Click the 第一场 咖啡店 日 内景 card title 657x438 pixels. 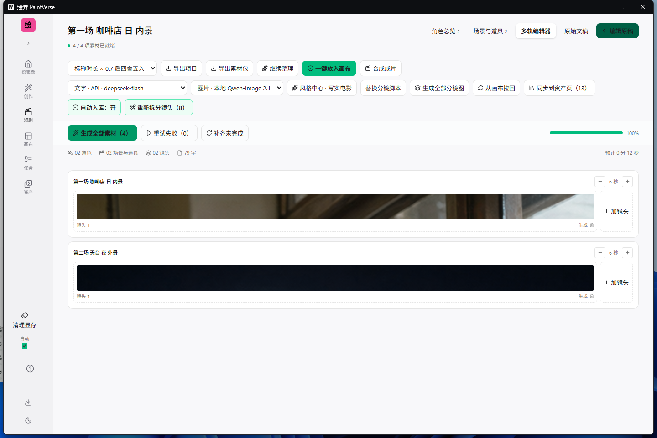point(98,182)
